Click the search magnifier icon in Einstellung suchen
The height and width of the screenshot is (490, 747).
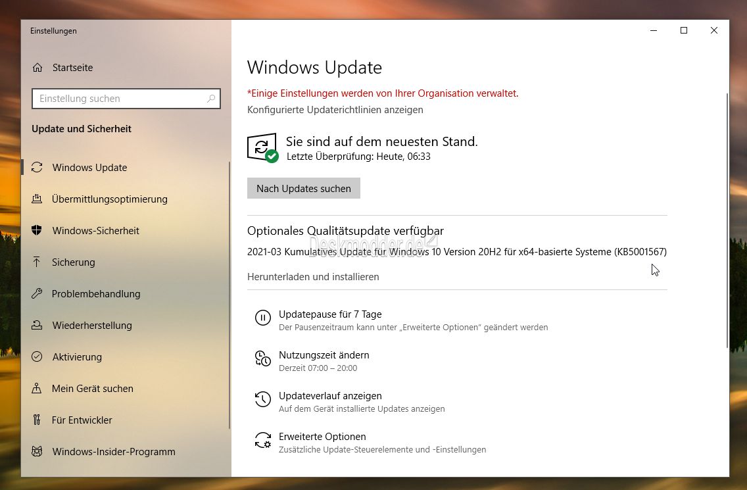(210, 99)
